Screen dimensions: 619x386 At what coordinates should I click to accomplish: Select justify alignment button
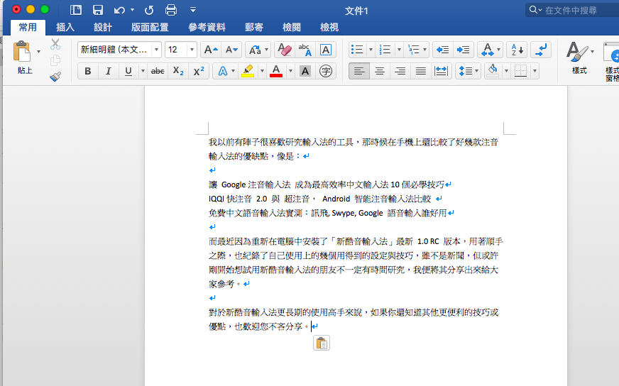click(421, 71)
